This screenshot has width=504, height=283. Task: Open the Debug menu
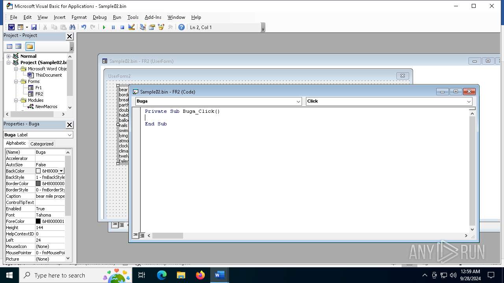coord(100,17)
